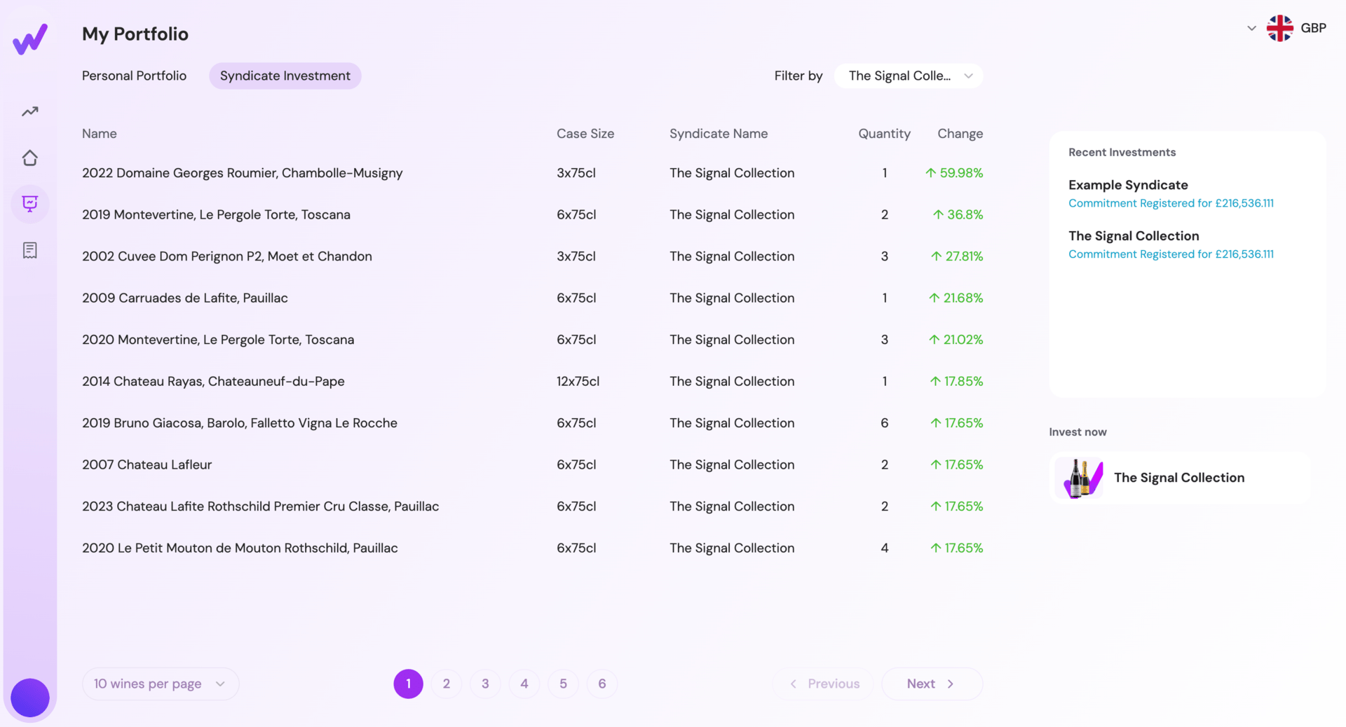The width and height of the screenshot is (1346, 727).
Task: Select 2023 Chateau Lafite Rothschild Premier Cru
Action: (533, 506)
